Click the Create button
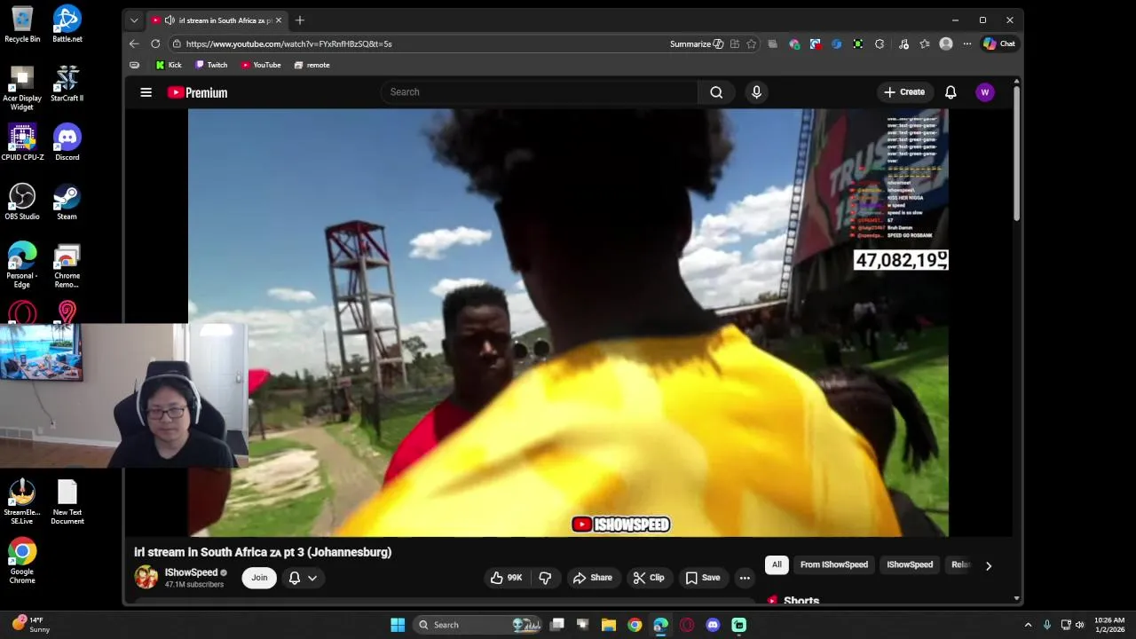The height and width of the screenshot is (639, 1136). 903,92
